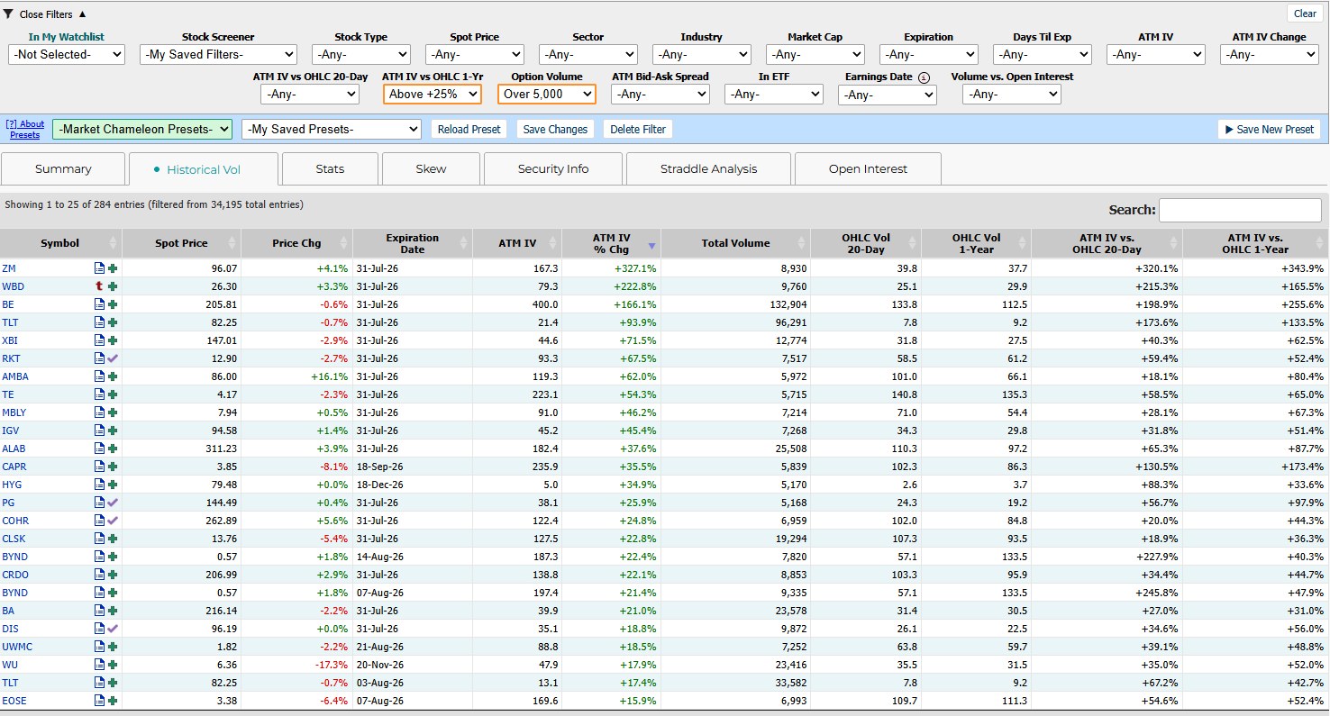The image size is (1330, 716).
Task: Add ZM to watchlist with plus icon
Action: (113, 268)
